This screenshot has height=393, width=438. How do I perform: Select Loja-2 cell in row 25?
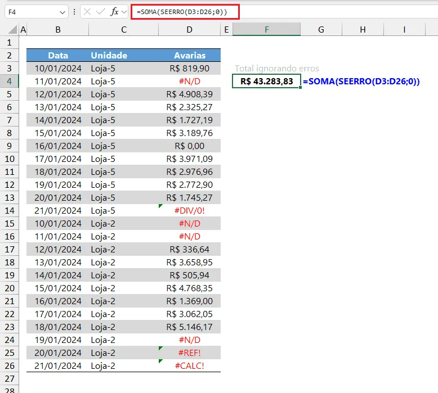(124, 353)
